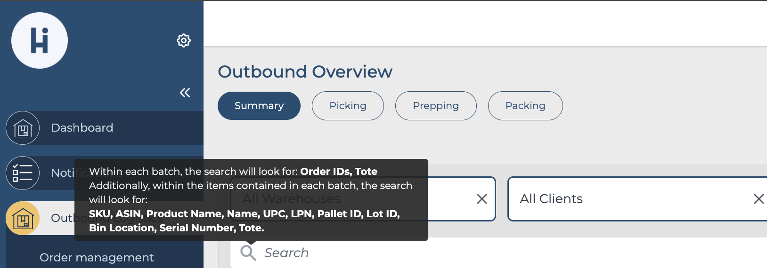The image size is (767, 268).
Task: Click the magnifying glass search icon
Action: point(248,252)
